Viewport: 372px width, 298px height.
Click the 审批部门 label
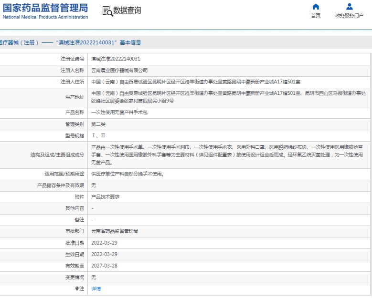coord(74,231)
